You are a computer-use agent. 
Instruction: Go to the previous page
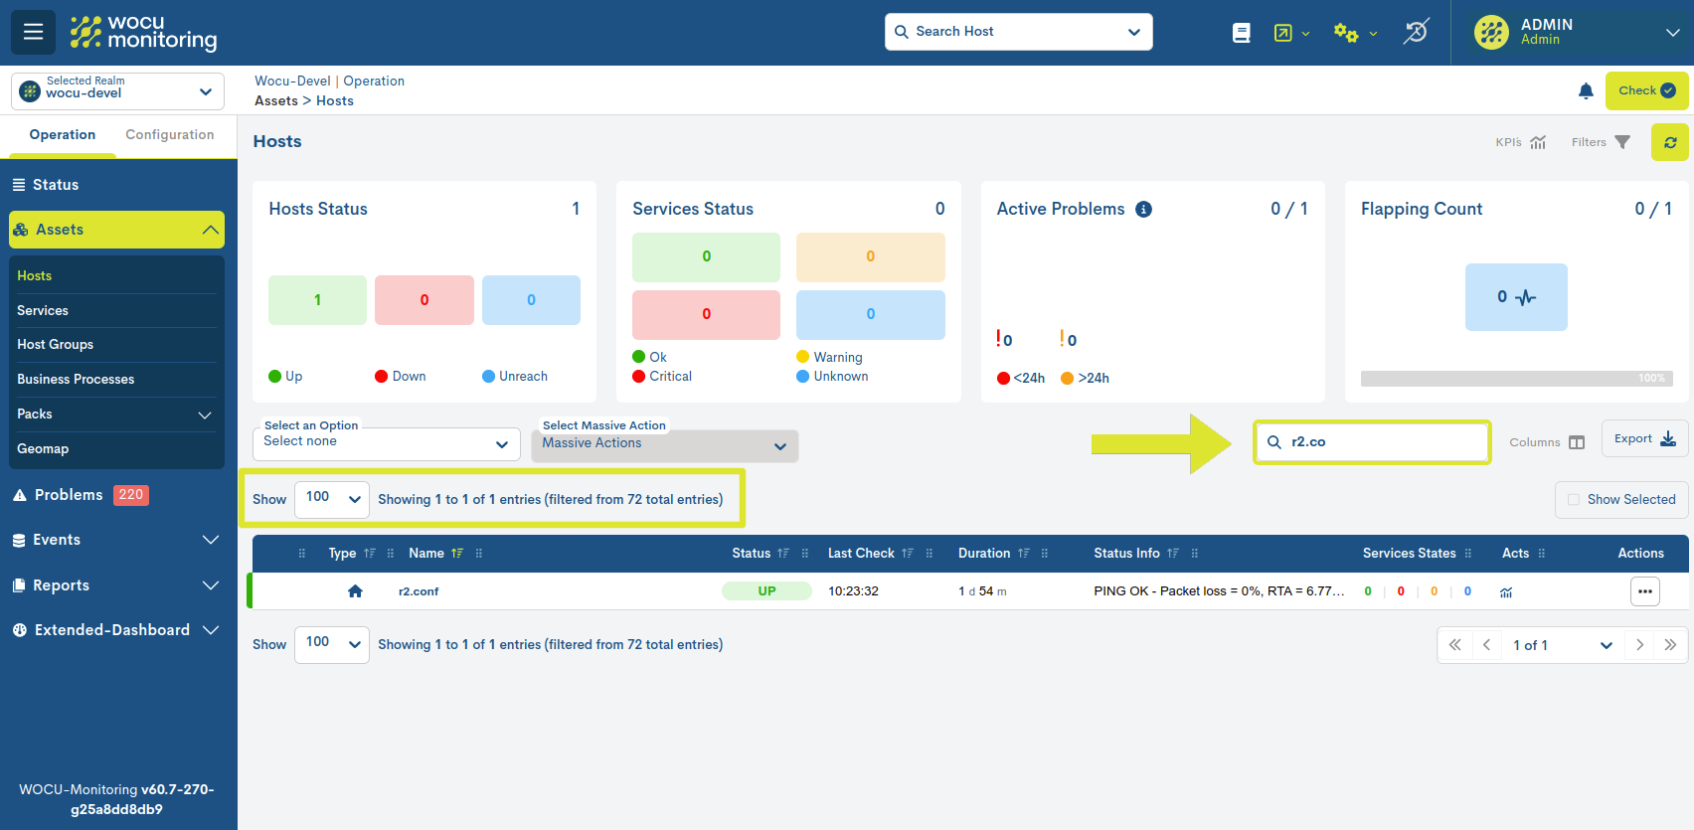pos(1486,645)
